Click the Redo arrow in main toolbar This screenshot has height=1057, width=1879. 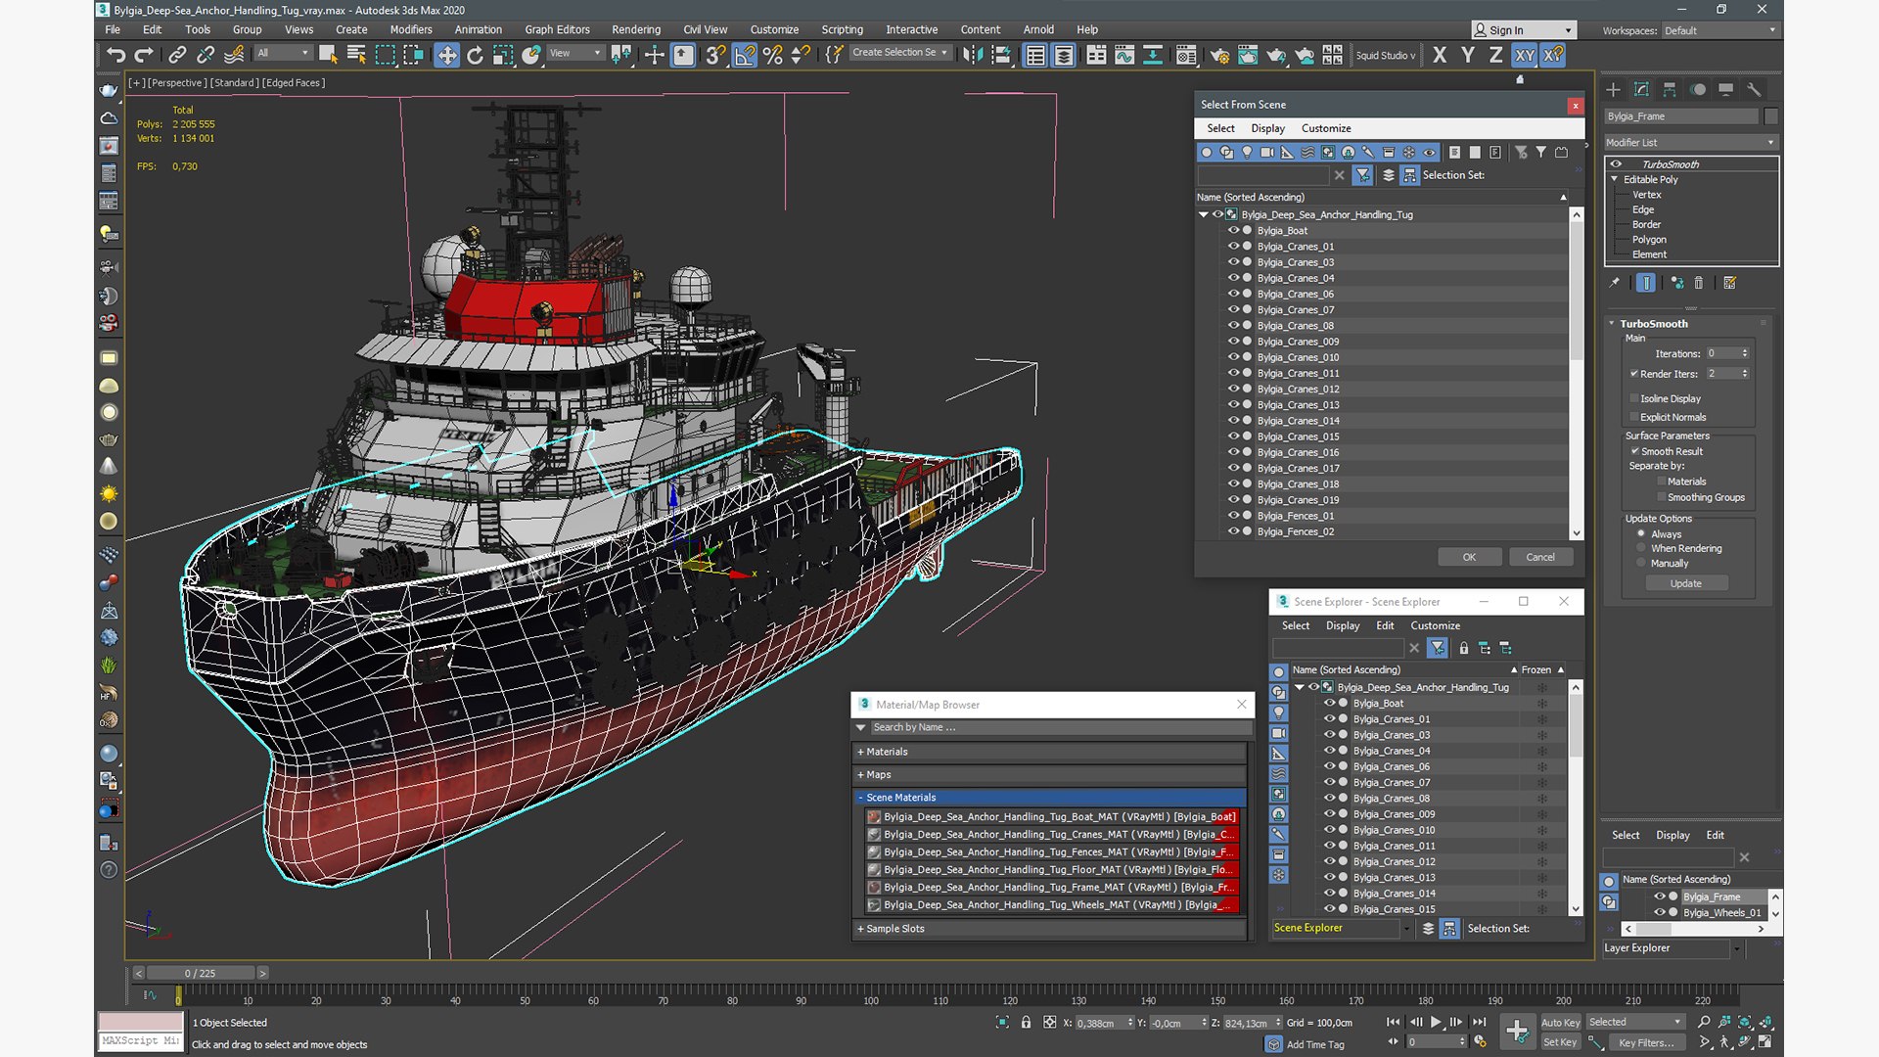144,55
